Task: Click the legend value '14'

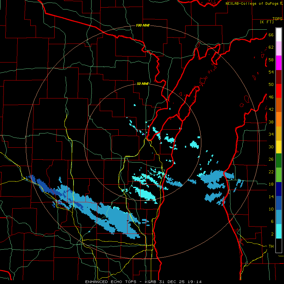Action: 271,197
